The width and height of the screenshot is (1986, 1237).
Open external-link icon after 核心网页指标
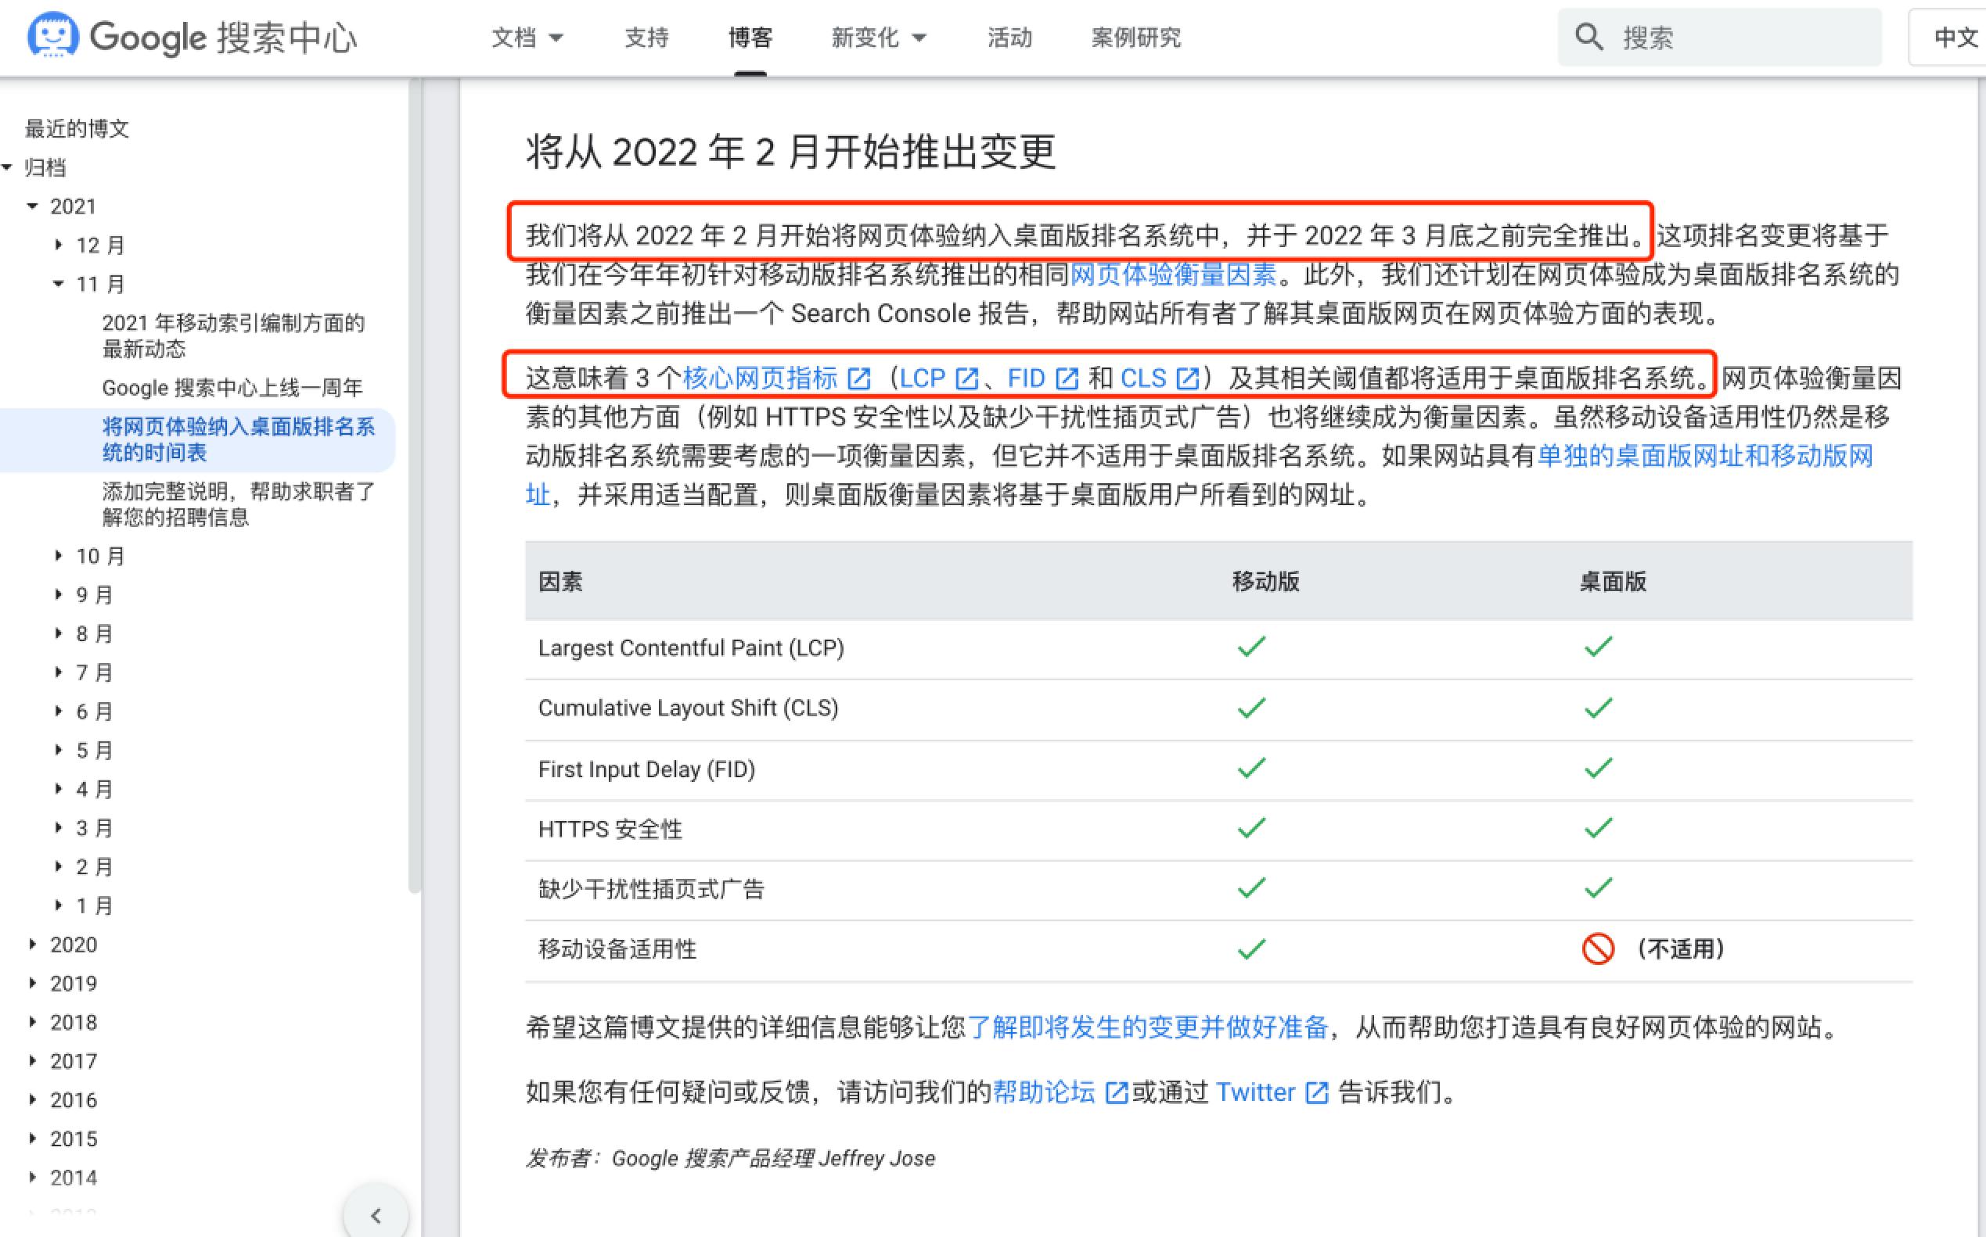[x=858, y=378]
